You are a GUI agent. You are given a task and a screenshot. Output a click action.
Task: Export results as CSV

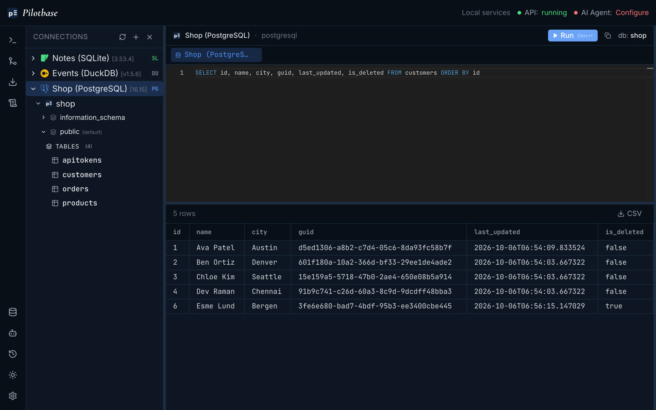(x=630, y=214)
